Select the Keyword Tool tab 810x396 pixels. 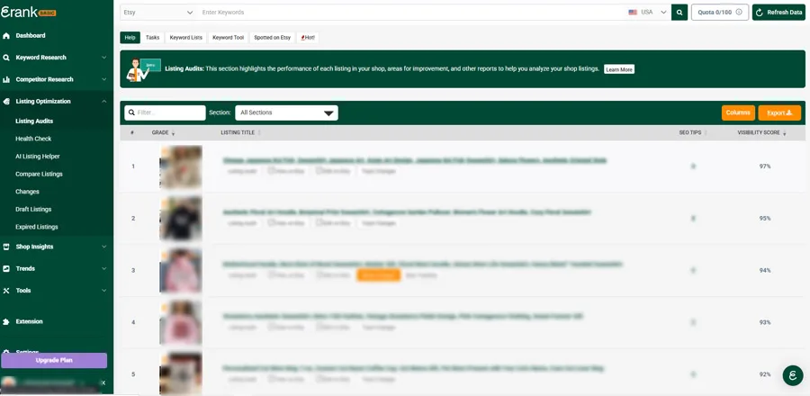(228, 38)
